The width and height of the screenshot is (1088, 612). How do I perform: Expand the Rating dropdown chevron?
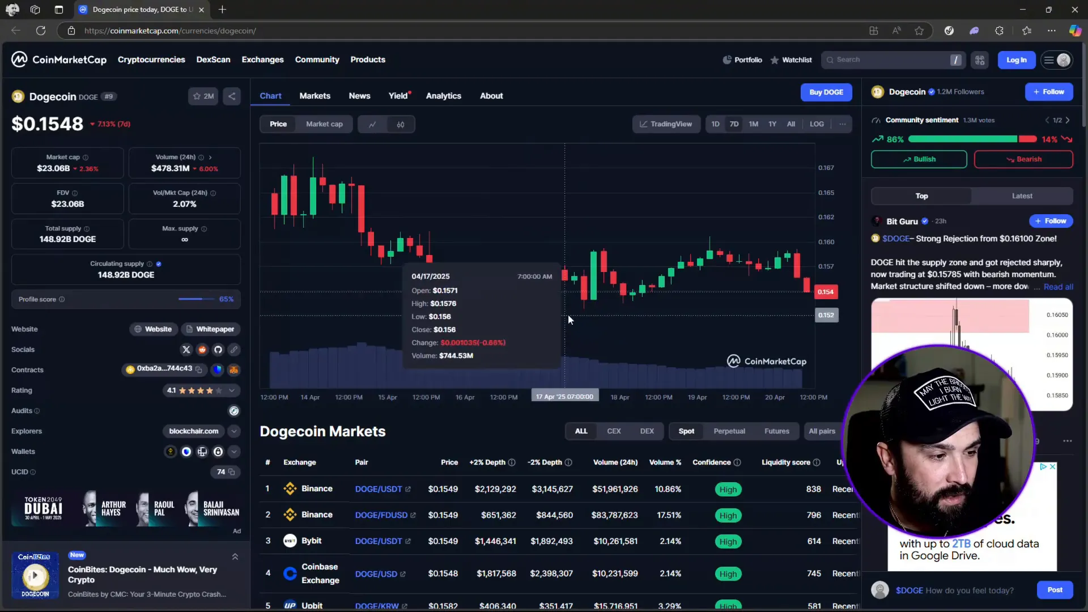tap(232, 390)
